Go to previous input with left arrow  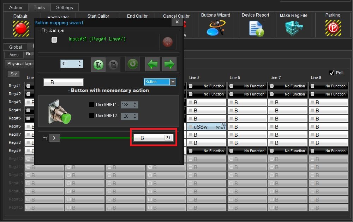point(153,64)
